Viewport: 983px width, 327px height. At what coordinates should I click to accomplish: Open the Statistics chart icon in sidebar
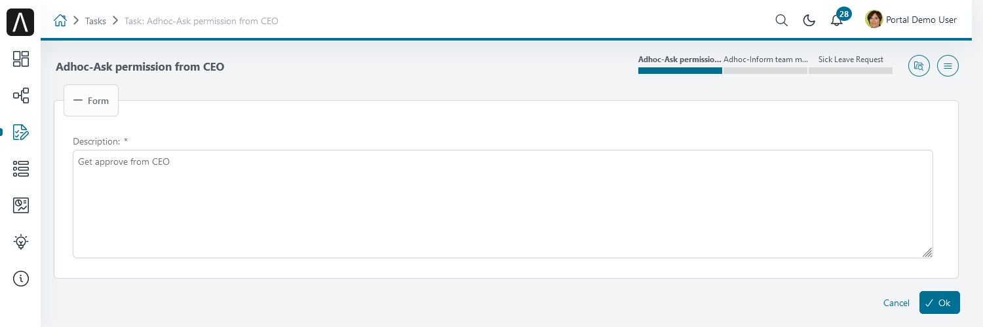(x=21, y=205)
